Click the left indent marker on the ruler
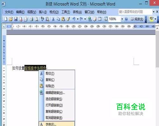 (12, 28)
